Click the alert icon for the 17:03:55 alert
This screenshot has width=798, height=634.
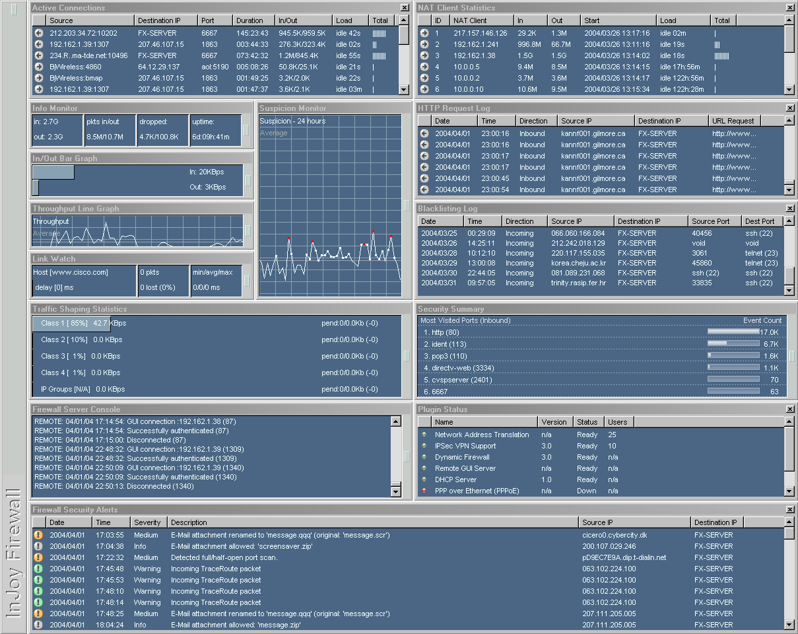coord(38,536)
